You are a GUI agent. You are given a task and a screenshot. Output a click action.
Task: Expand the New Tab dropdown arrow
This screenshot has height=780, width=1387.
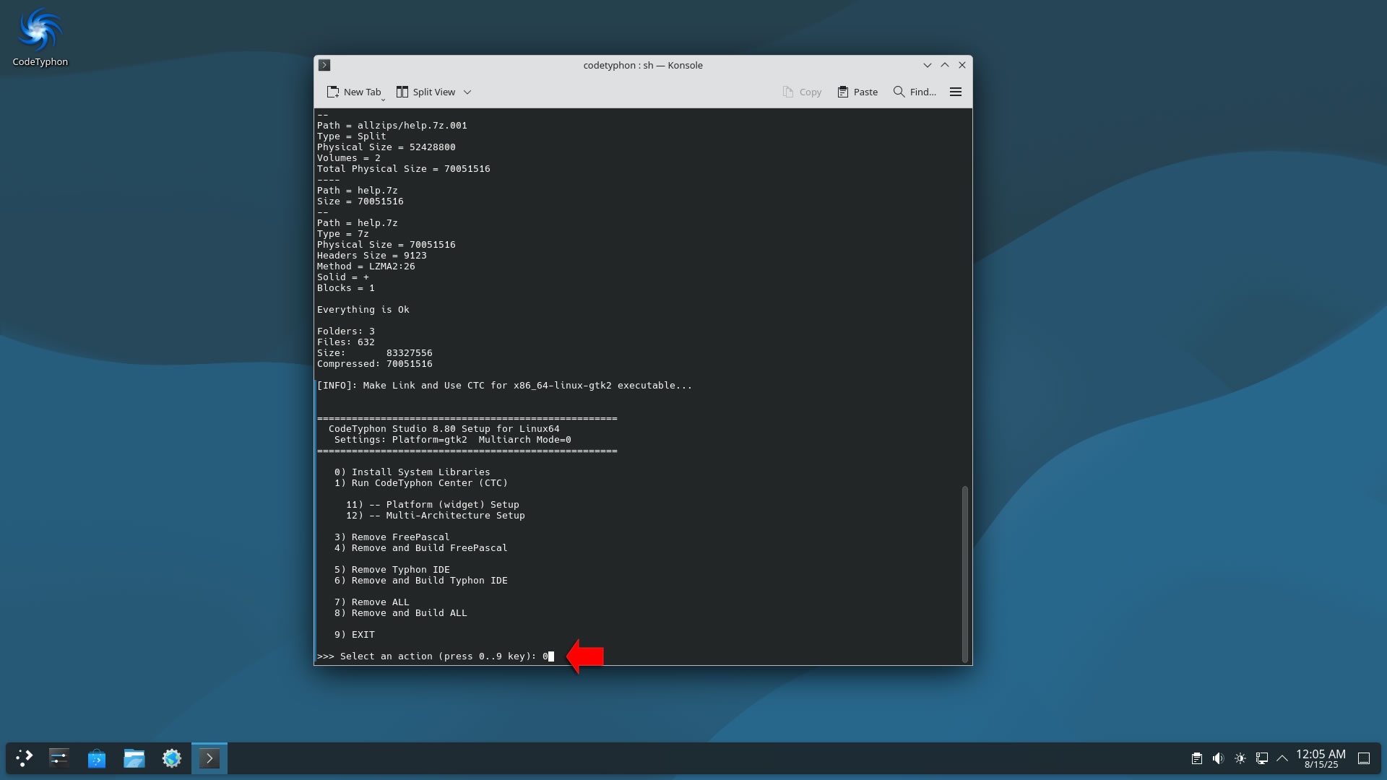point(383,98)
